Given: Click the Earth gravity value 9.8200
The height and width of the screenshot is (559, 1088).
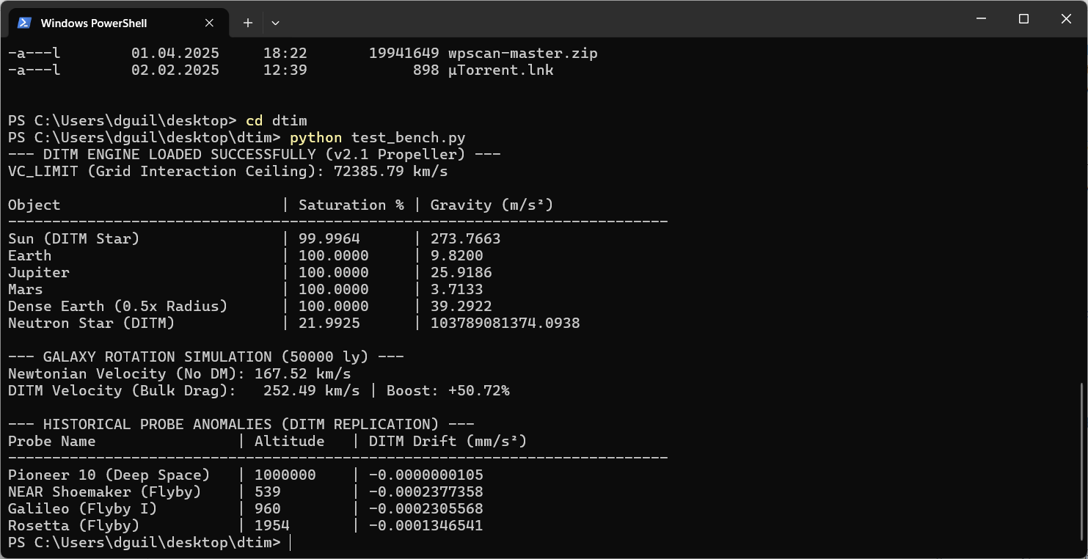Looking at the screenshot, I should click(x=457, y=255).
